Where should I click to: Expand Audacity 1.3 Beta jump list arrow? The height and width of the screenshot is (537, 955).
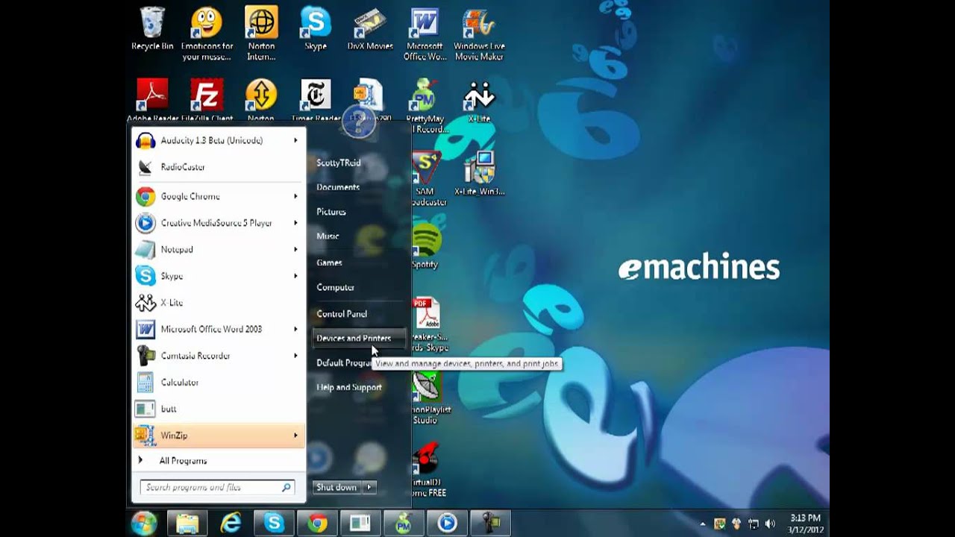[295, 140]
